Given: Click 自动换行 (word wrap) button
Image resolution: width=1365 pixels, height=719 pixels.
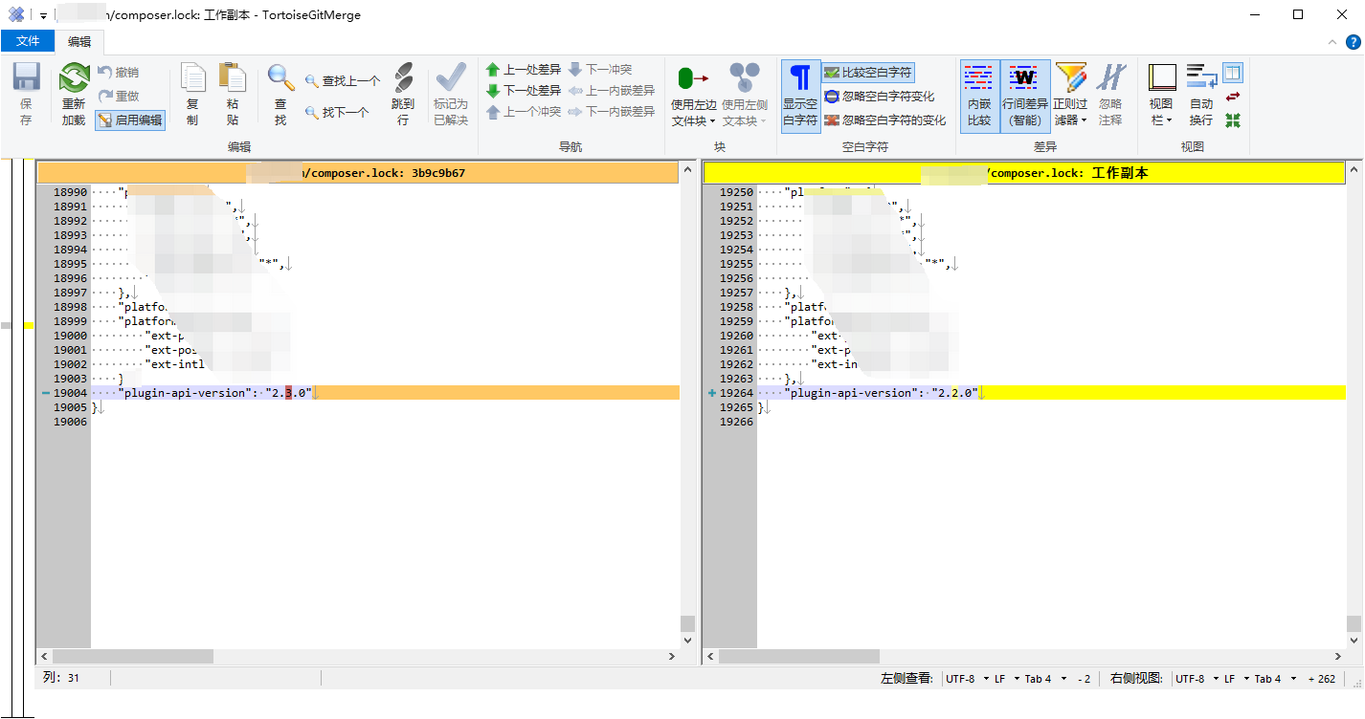Looking at the screenshot, I should tap(1200, 96).
